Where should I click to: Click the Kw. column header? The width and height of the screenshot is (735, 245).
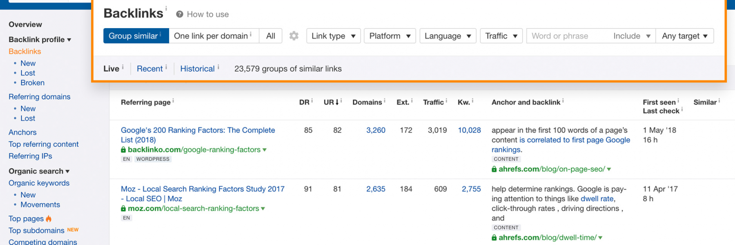coord(463,102)
